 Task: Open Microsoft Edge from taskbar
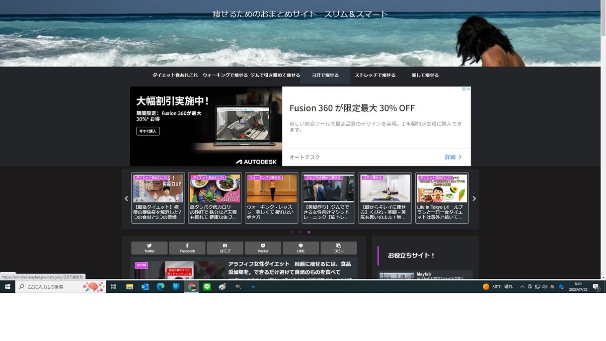coord(160,287)
